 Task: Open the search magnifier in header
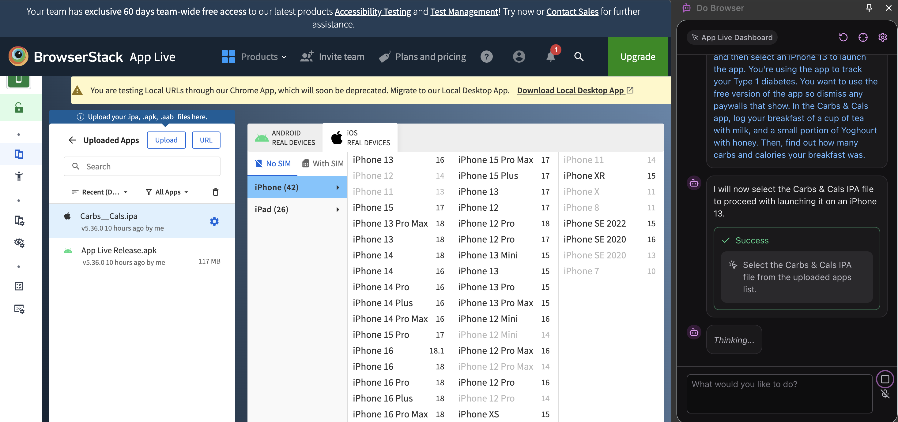point(579,57)
